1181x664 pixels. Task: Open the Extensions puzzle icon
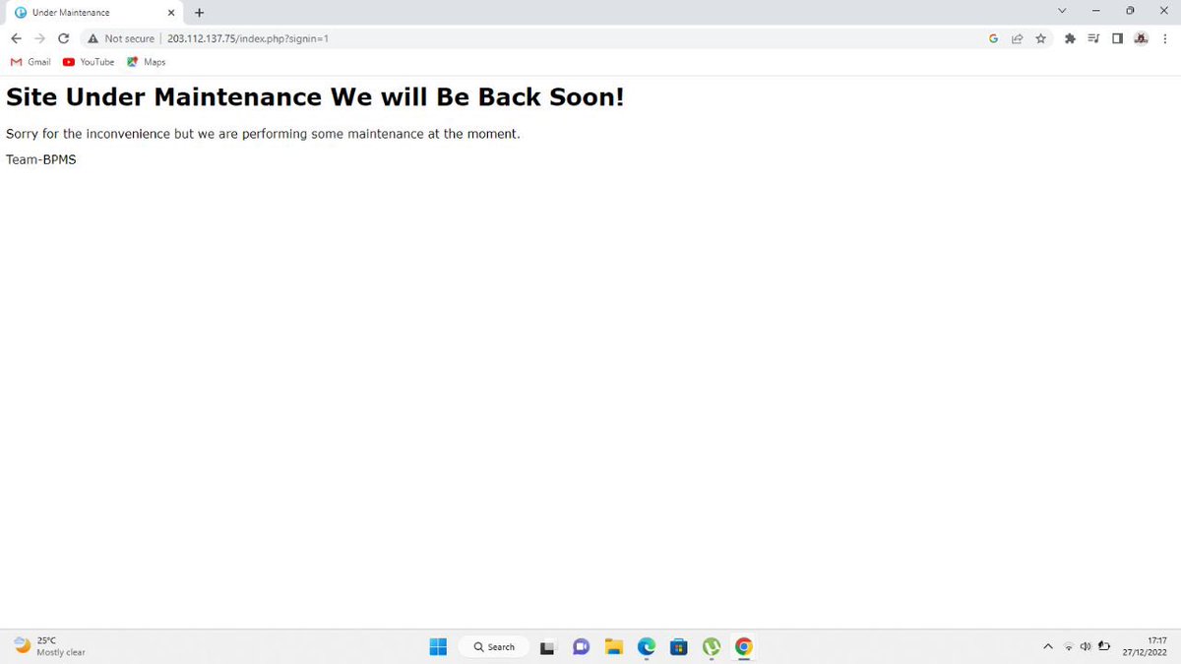tap(1070, 38)
